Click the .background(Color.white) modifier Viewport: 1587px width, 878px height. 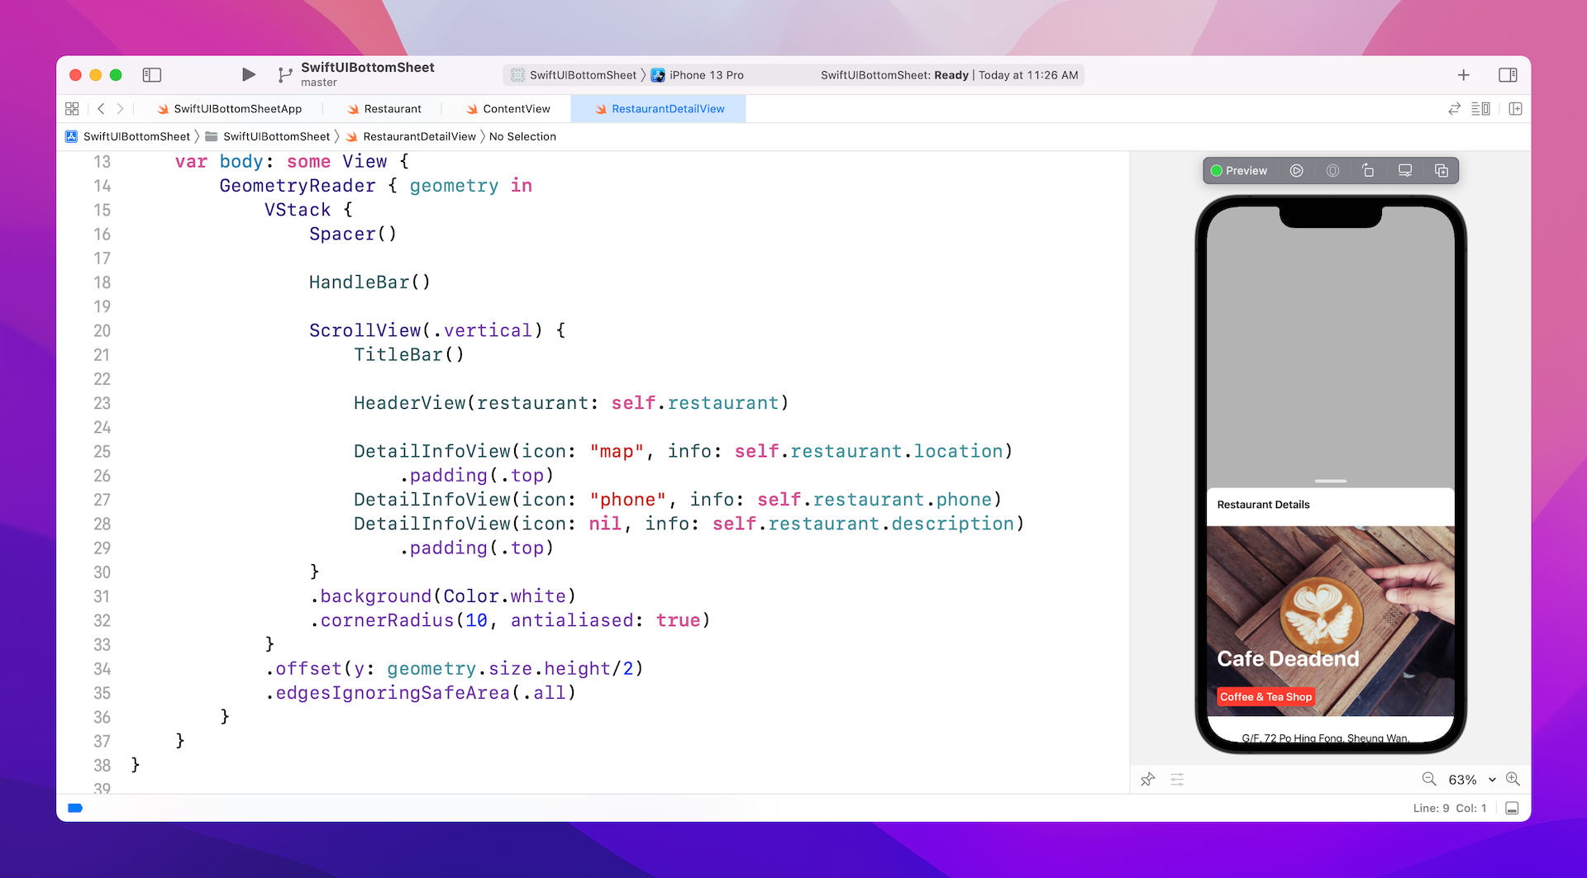[443, 596]
